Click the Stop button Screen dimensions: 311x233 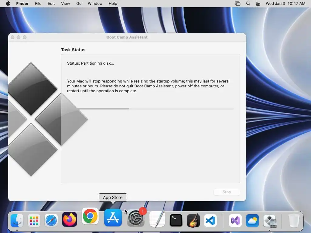point(227,192)
